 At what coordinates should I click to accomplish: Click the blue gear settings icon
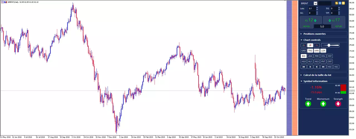click(x=340, y=3)
